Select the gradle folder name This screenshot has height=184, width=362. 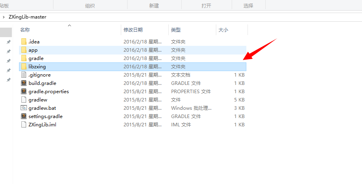tap(36, 58)
